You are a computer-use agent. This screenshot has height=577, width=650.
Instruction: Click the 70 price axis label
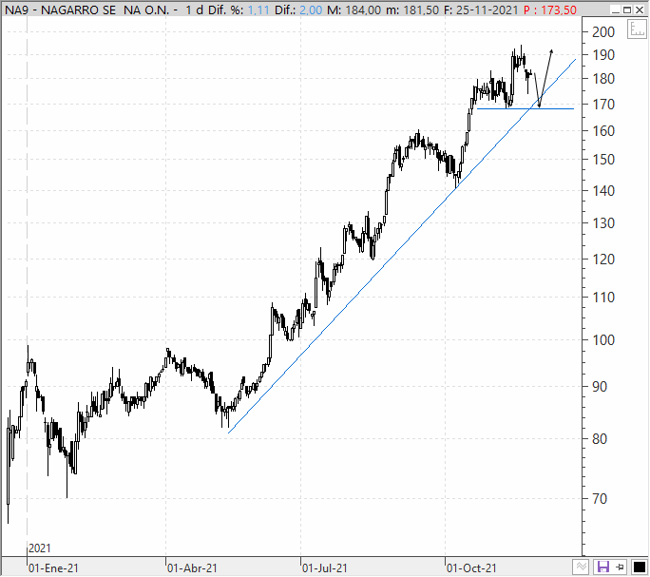600,499
